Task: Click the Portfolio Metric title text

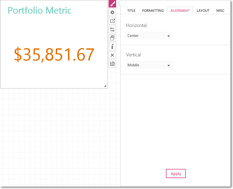Action: (x=40, y=10)
